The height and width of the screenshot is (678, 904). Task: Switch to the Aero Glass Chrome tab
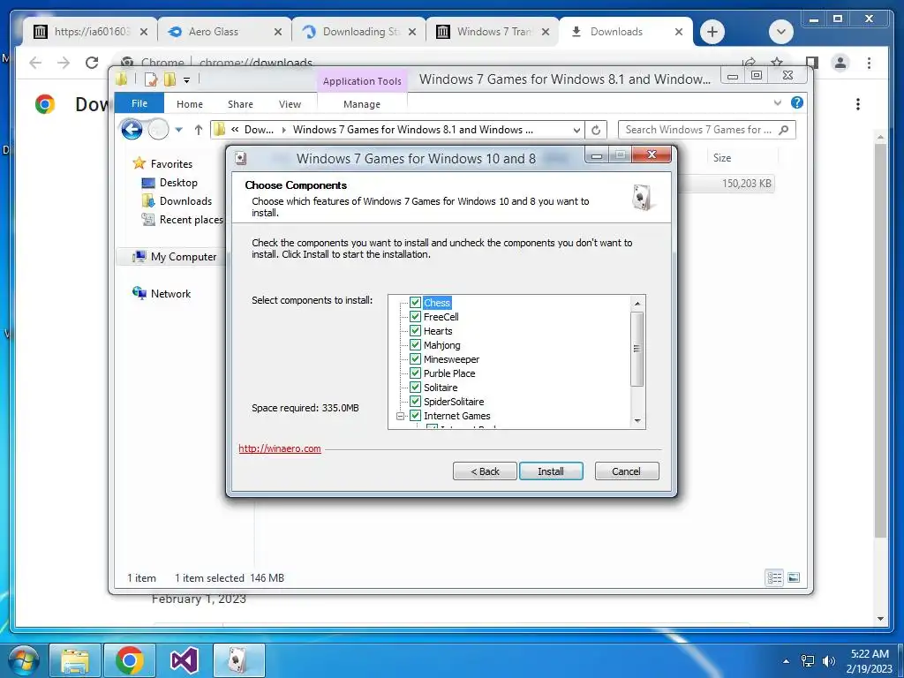(x=225, y=32)
